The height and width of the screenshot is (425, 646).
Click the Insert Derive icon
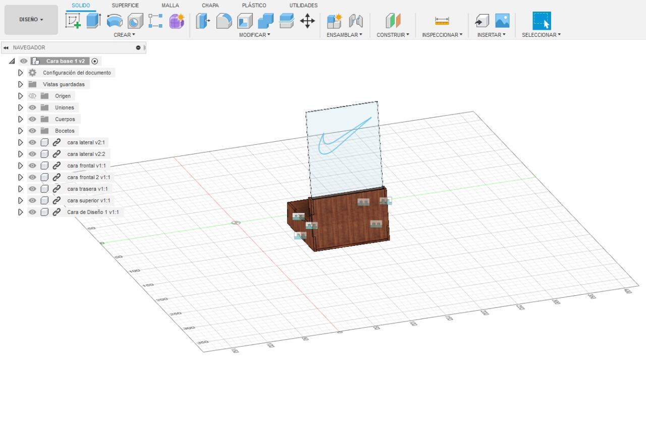point(482,21)
